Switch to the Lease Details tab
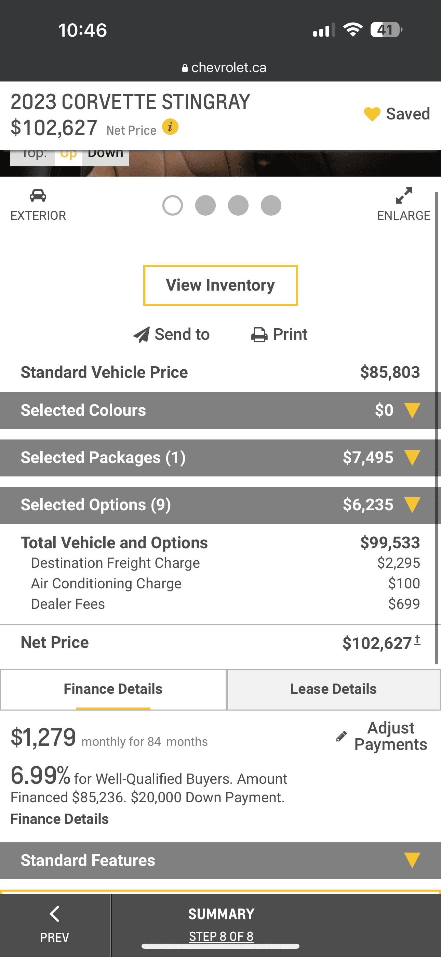Viewport: 441px width, 957px height. click(333, 689)
